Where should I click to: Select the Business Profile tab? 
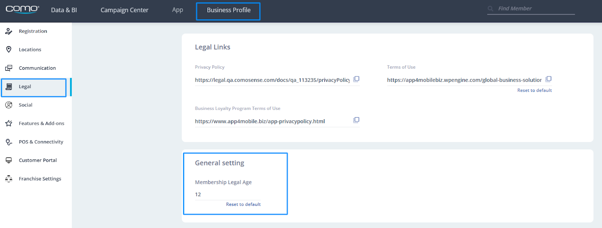pyautogui.click(x=228, y=10)
